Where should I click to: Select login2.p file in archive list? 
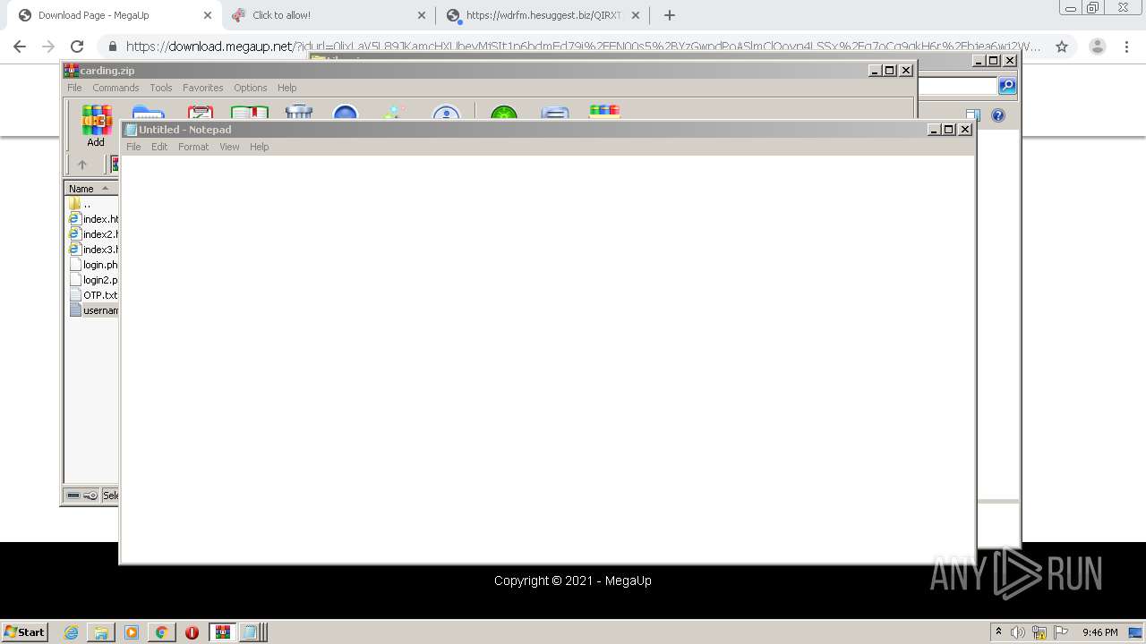(93, 280)
